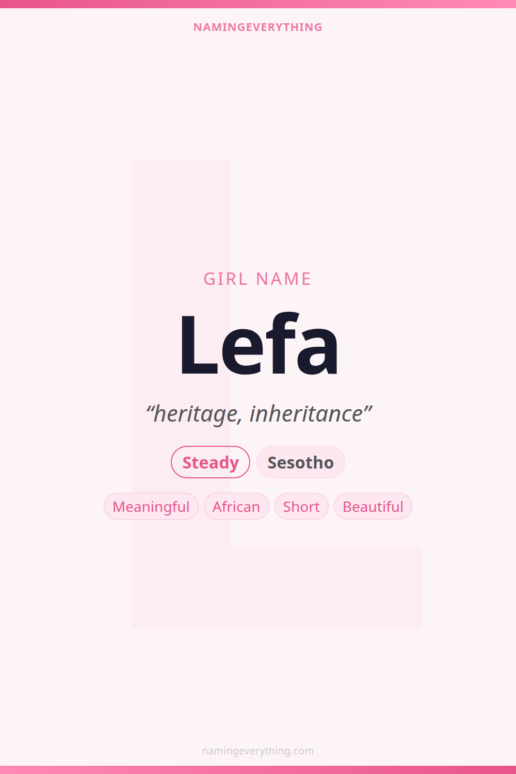The image size is (516, 774).
Task: Click the pink gradient bar at bottom
Action: point(258,770)
